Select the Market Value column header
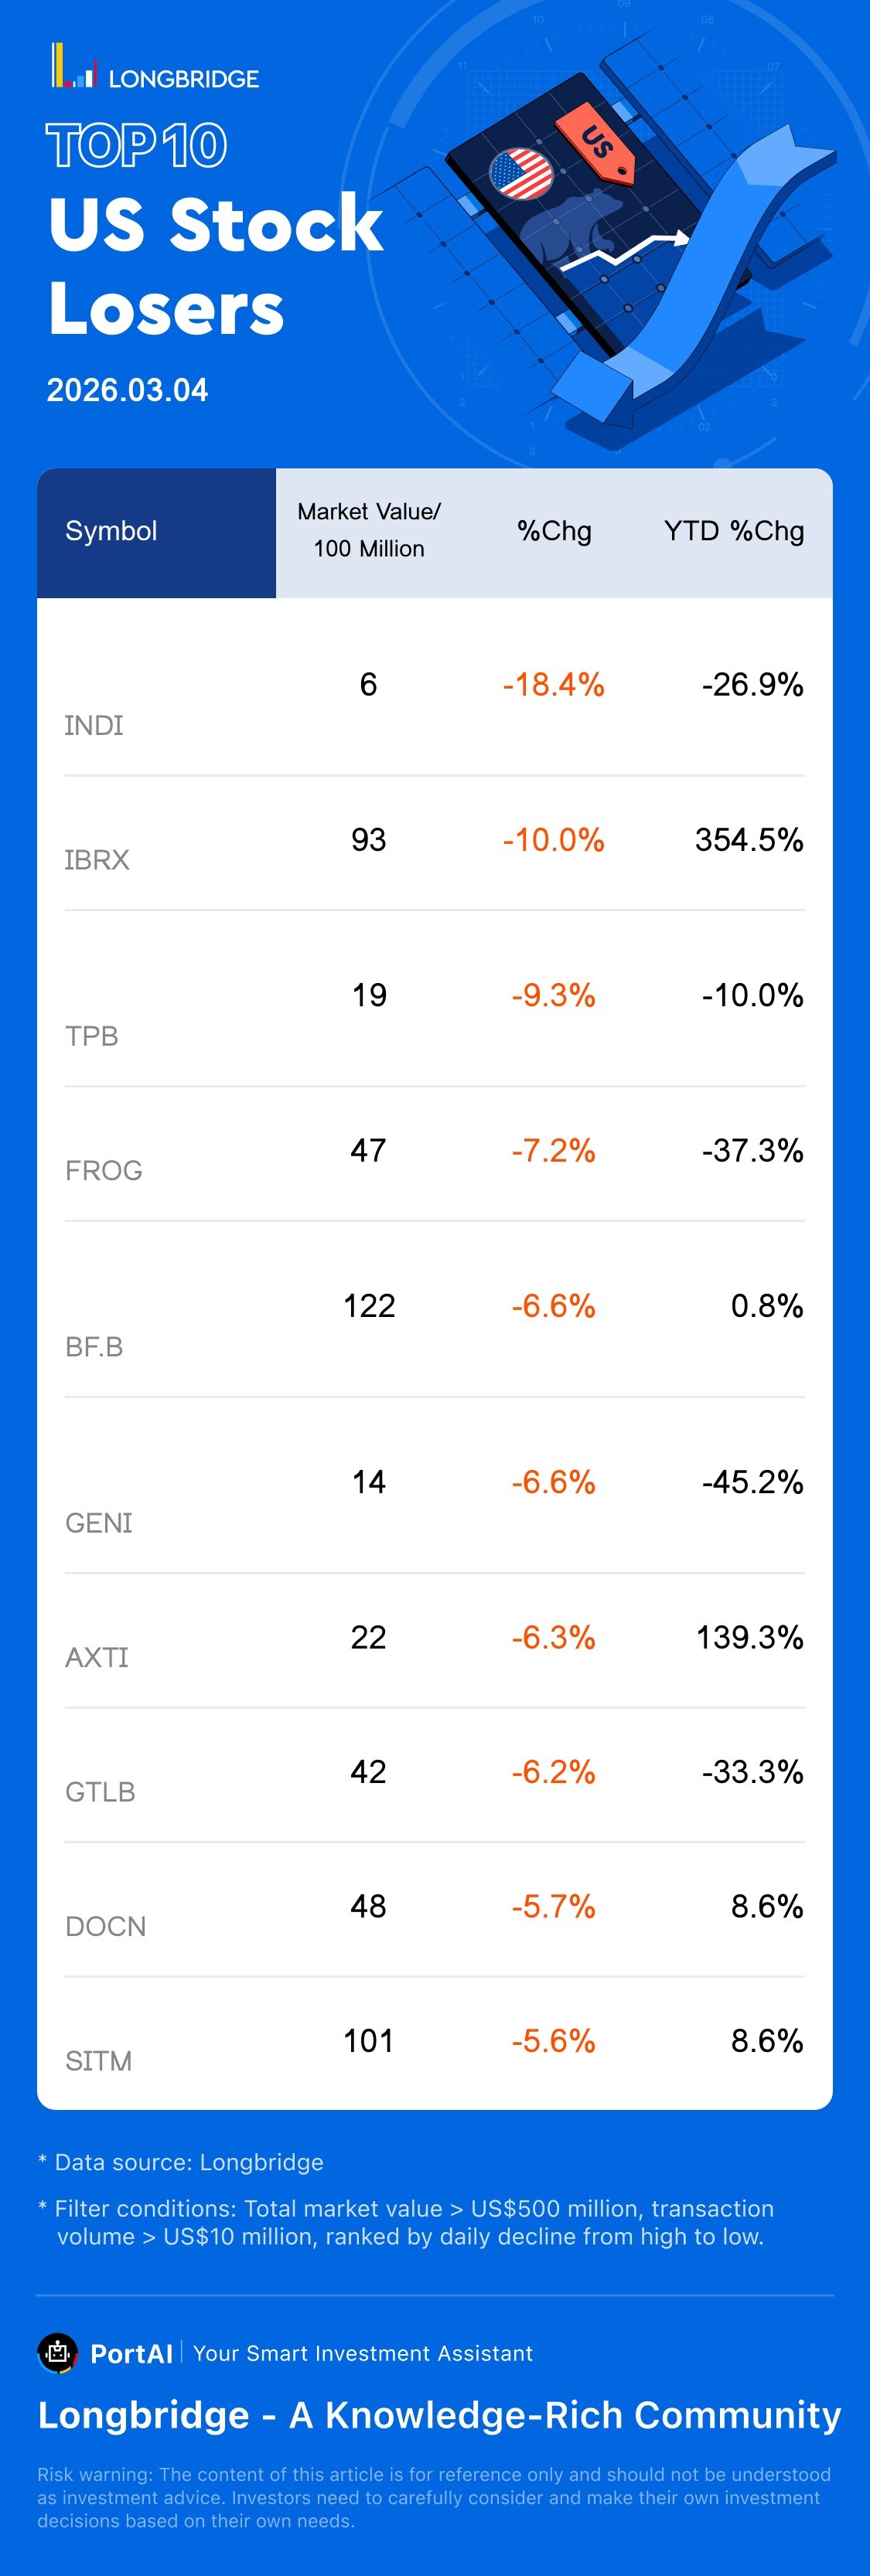 368,530
